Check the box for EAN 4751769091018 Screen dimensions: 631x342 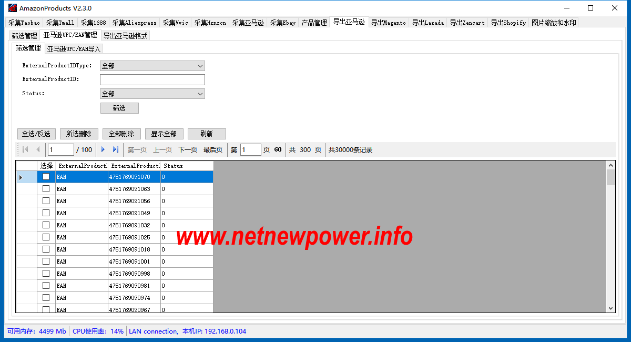[x=46, y=249]
